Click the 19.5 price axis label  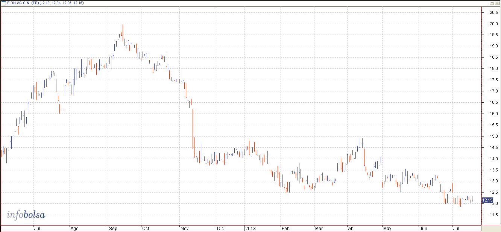[493, 35]
